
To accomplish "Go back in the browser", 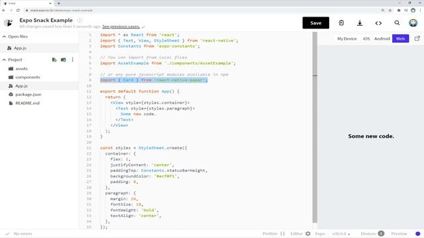I will pos(4,11).
